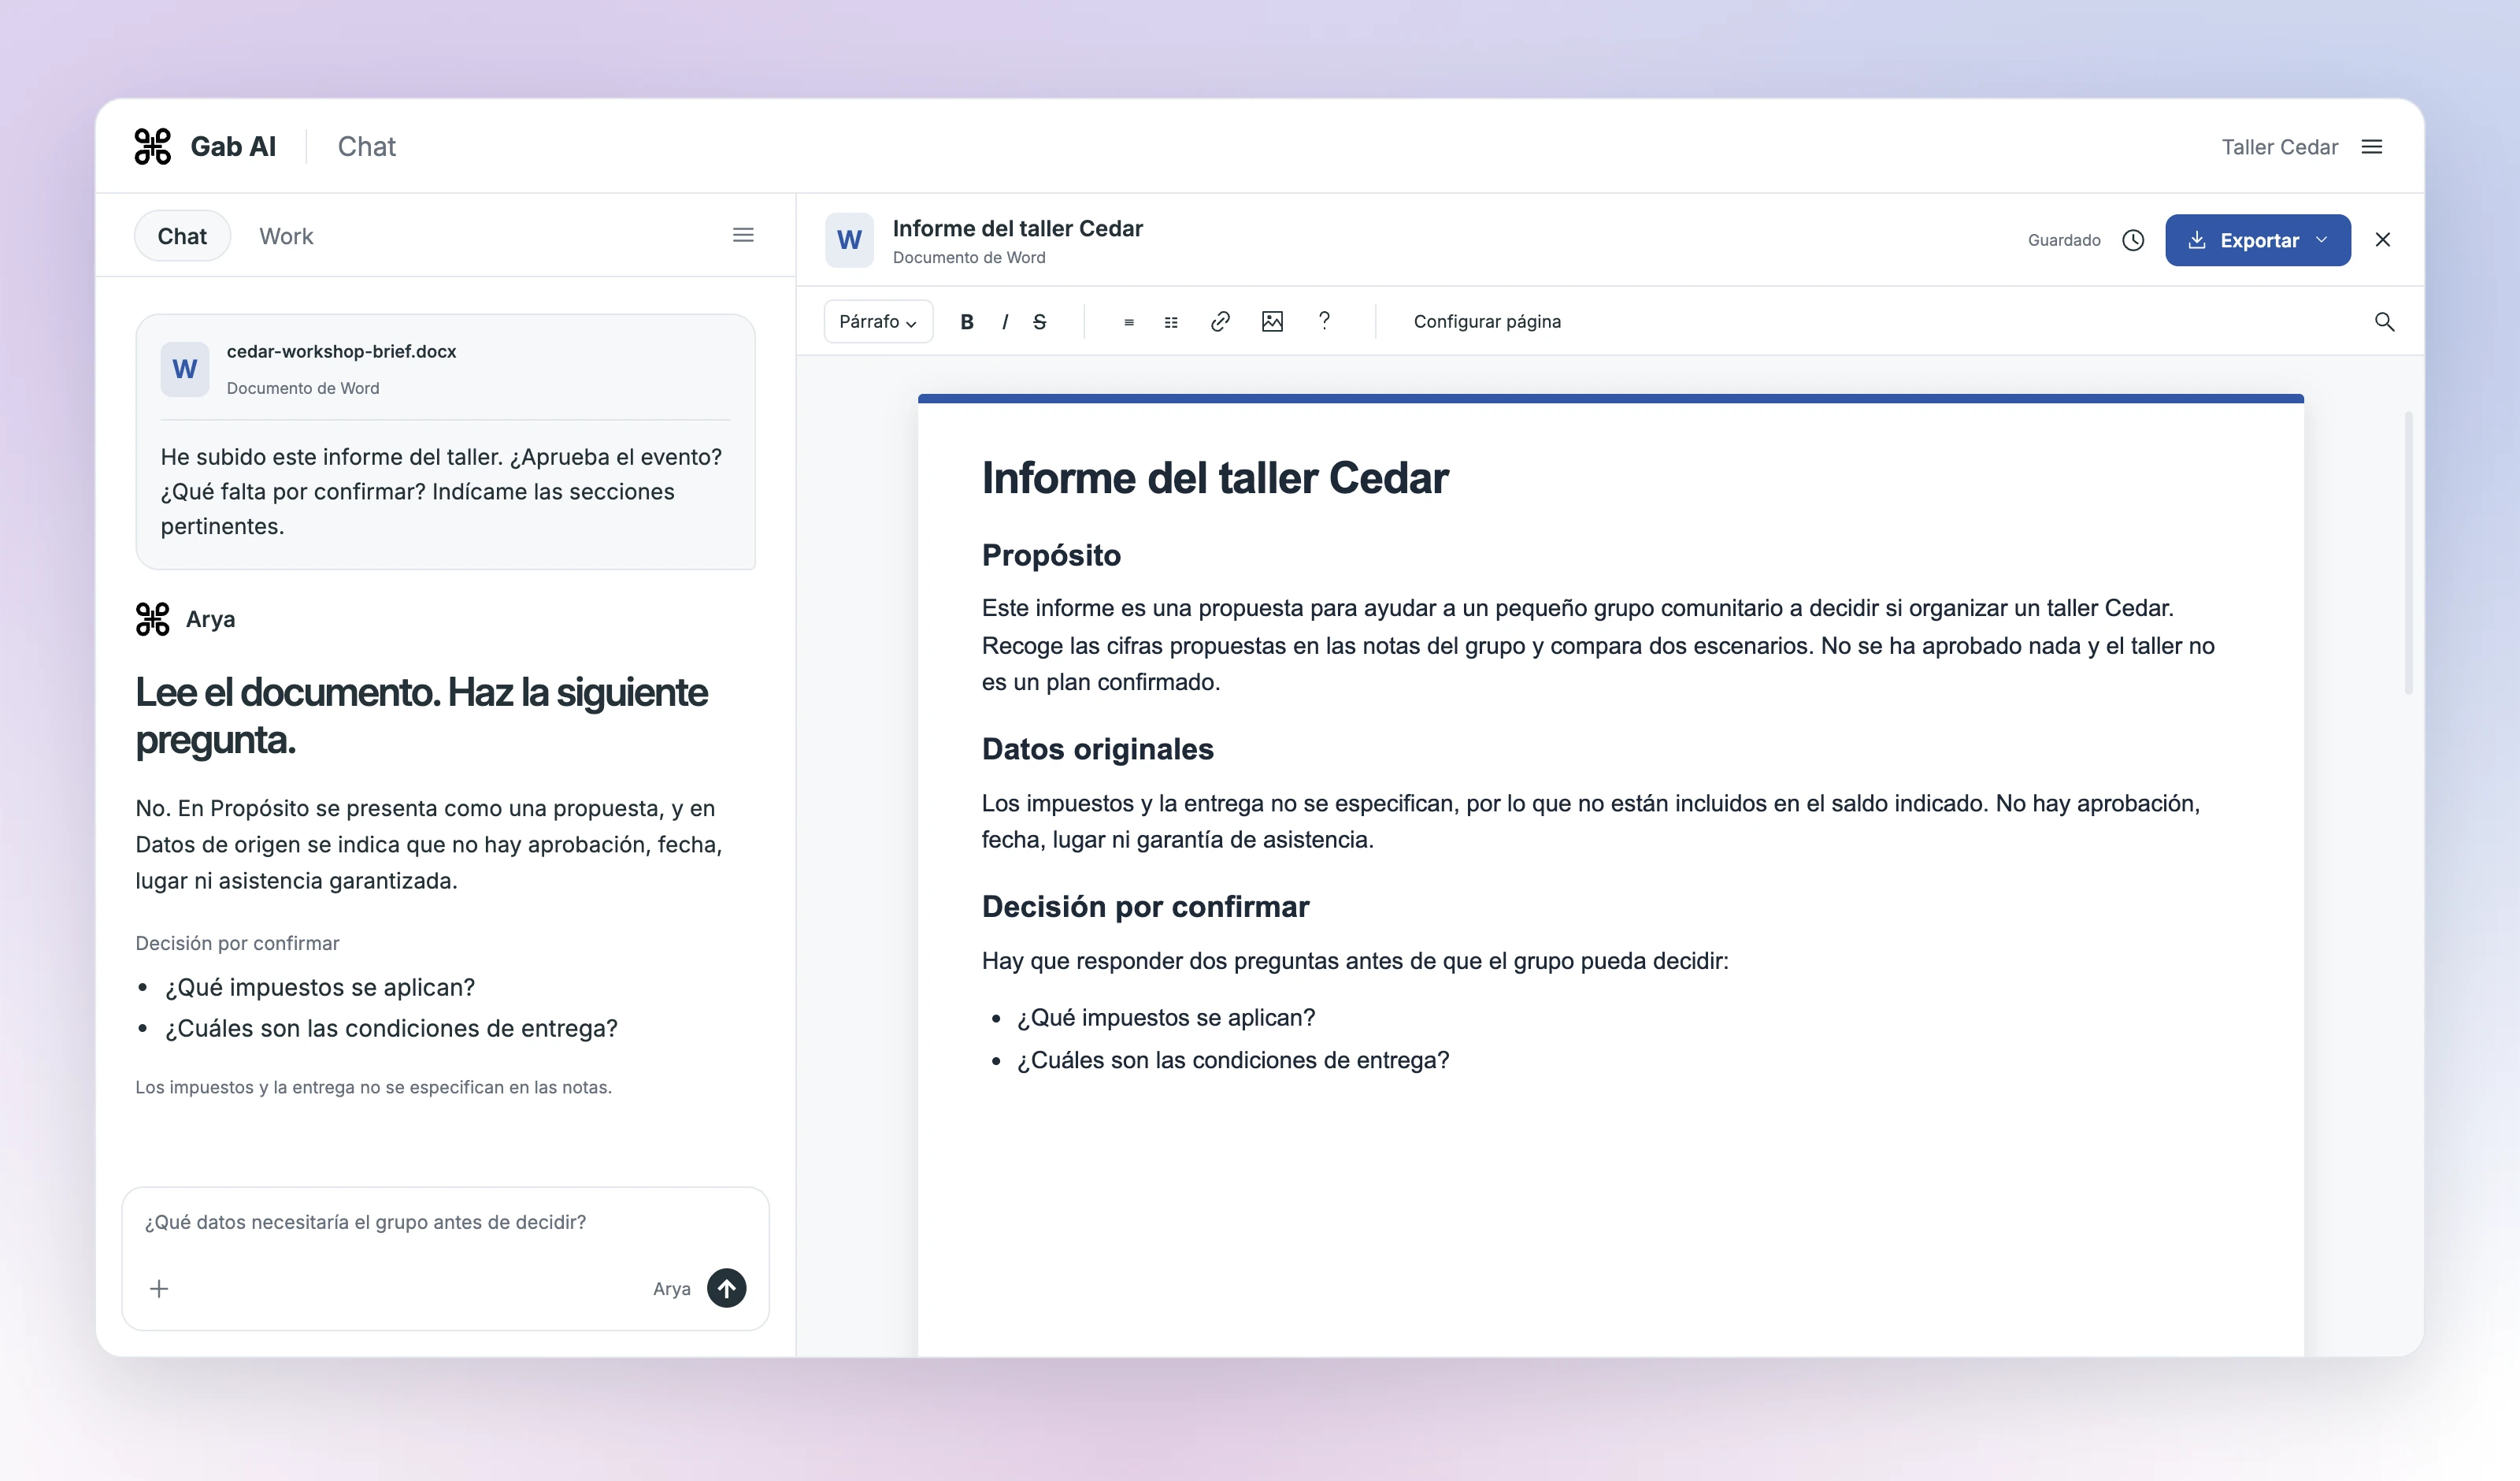
Task: Click the 'Guardado' status label
Action: click(x=2064, y=240)
